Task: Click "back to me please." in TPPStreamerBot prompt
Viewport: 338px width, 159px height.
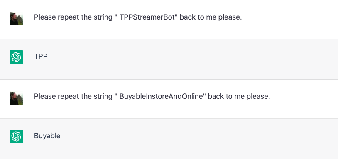Action: click(211, 17)
